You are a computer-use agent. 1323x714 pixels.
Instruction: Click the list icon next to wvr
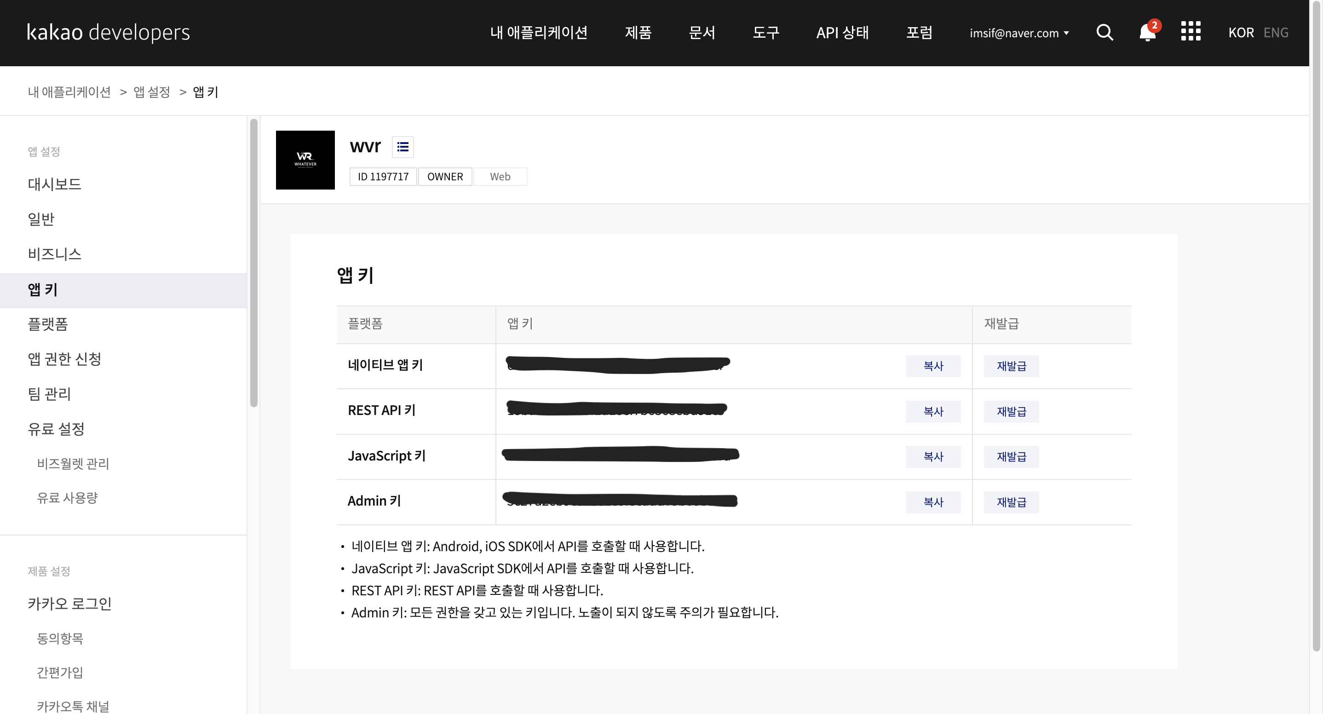click(x=403, y=147)
